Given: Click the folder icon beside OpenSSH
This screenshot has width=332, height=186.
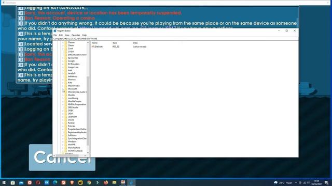Looking at the screenshot, I should [x=66, y=117].
